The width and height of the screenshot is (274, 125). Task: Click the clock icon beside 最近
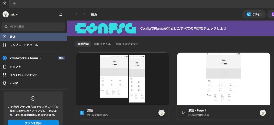pyautogui.click(x=5, y=37)
